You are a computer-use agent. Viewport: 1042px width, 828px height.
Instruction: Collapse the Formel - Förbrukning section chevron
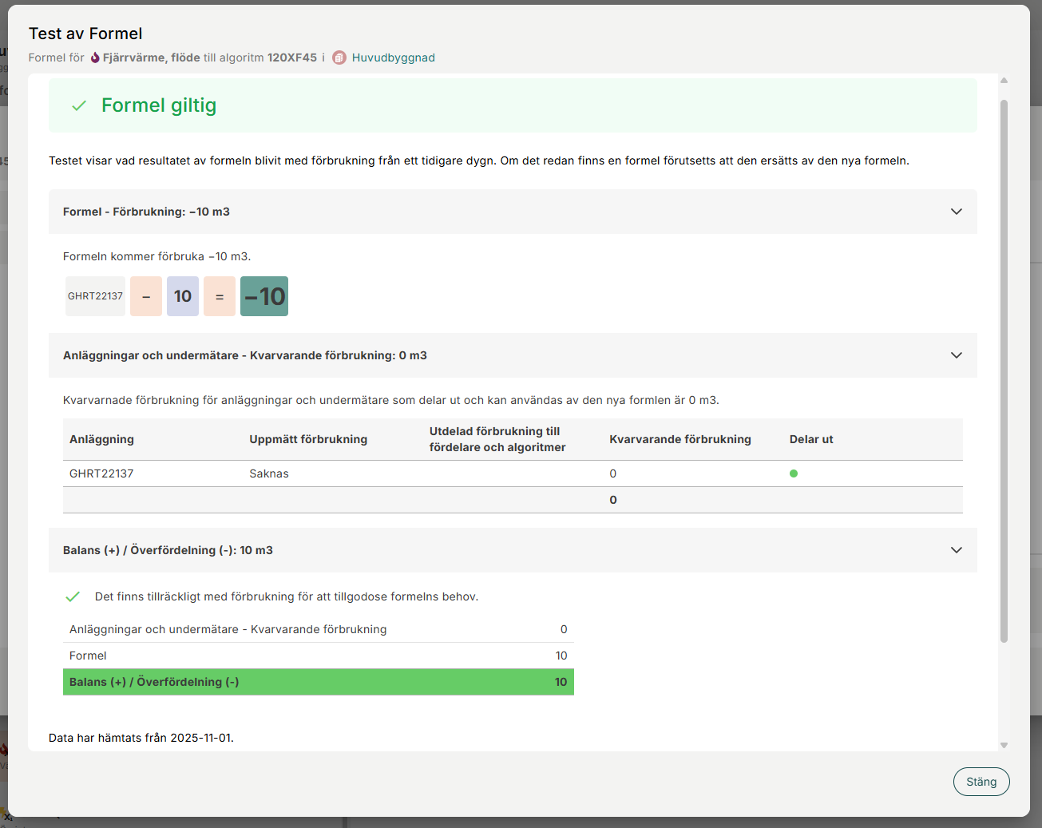pos(956,212)
